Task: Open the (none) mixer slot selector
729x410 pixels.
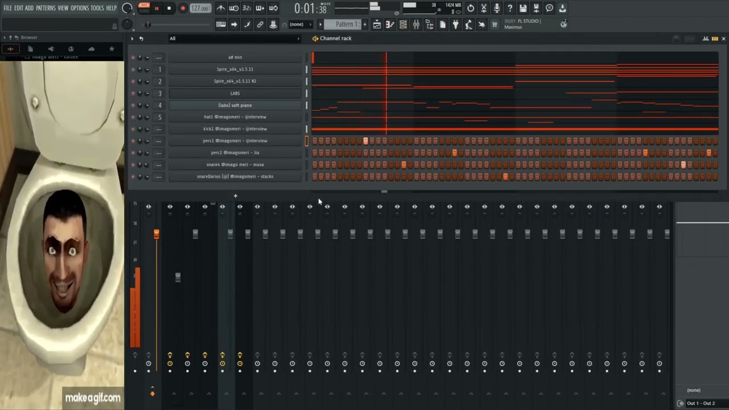Action: point(701,390)
